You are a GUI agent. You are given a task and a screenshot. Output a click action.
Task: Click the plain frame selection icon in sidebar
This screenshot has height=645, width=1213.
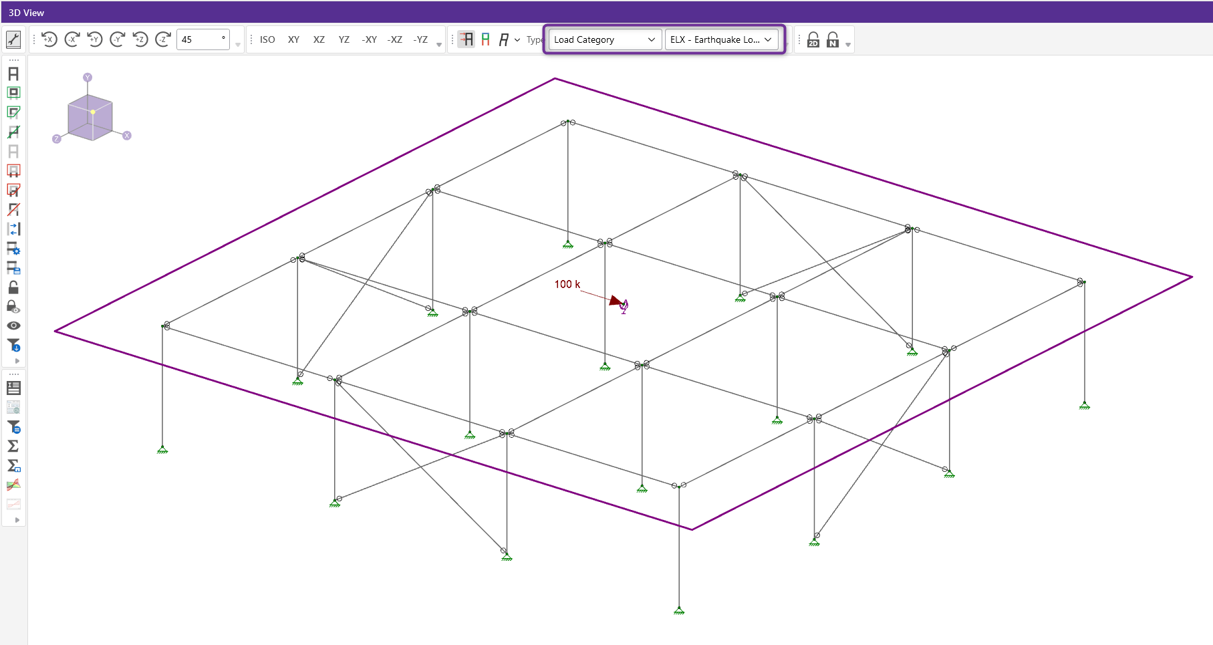tap(13, 74)
